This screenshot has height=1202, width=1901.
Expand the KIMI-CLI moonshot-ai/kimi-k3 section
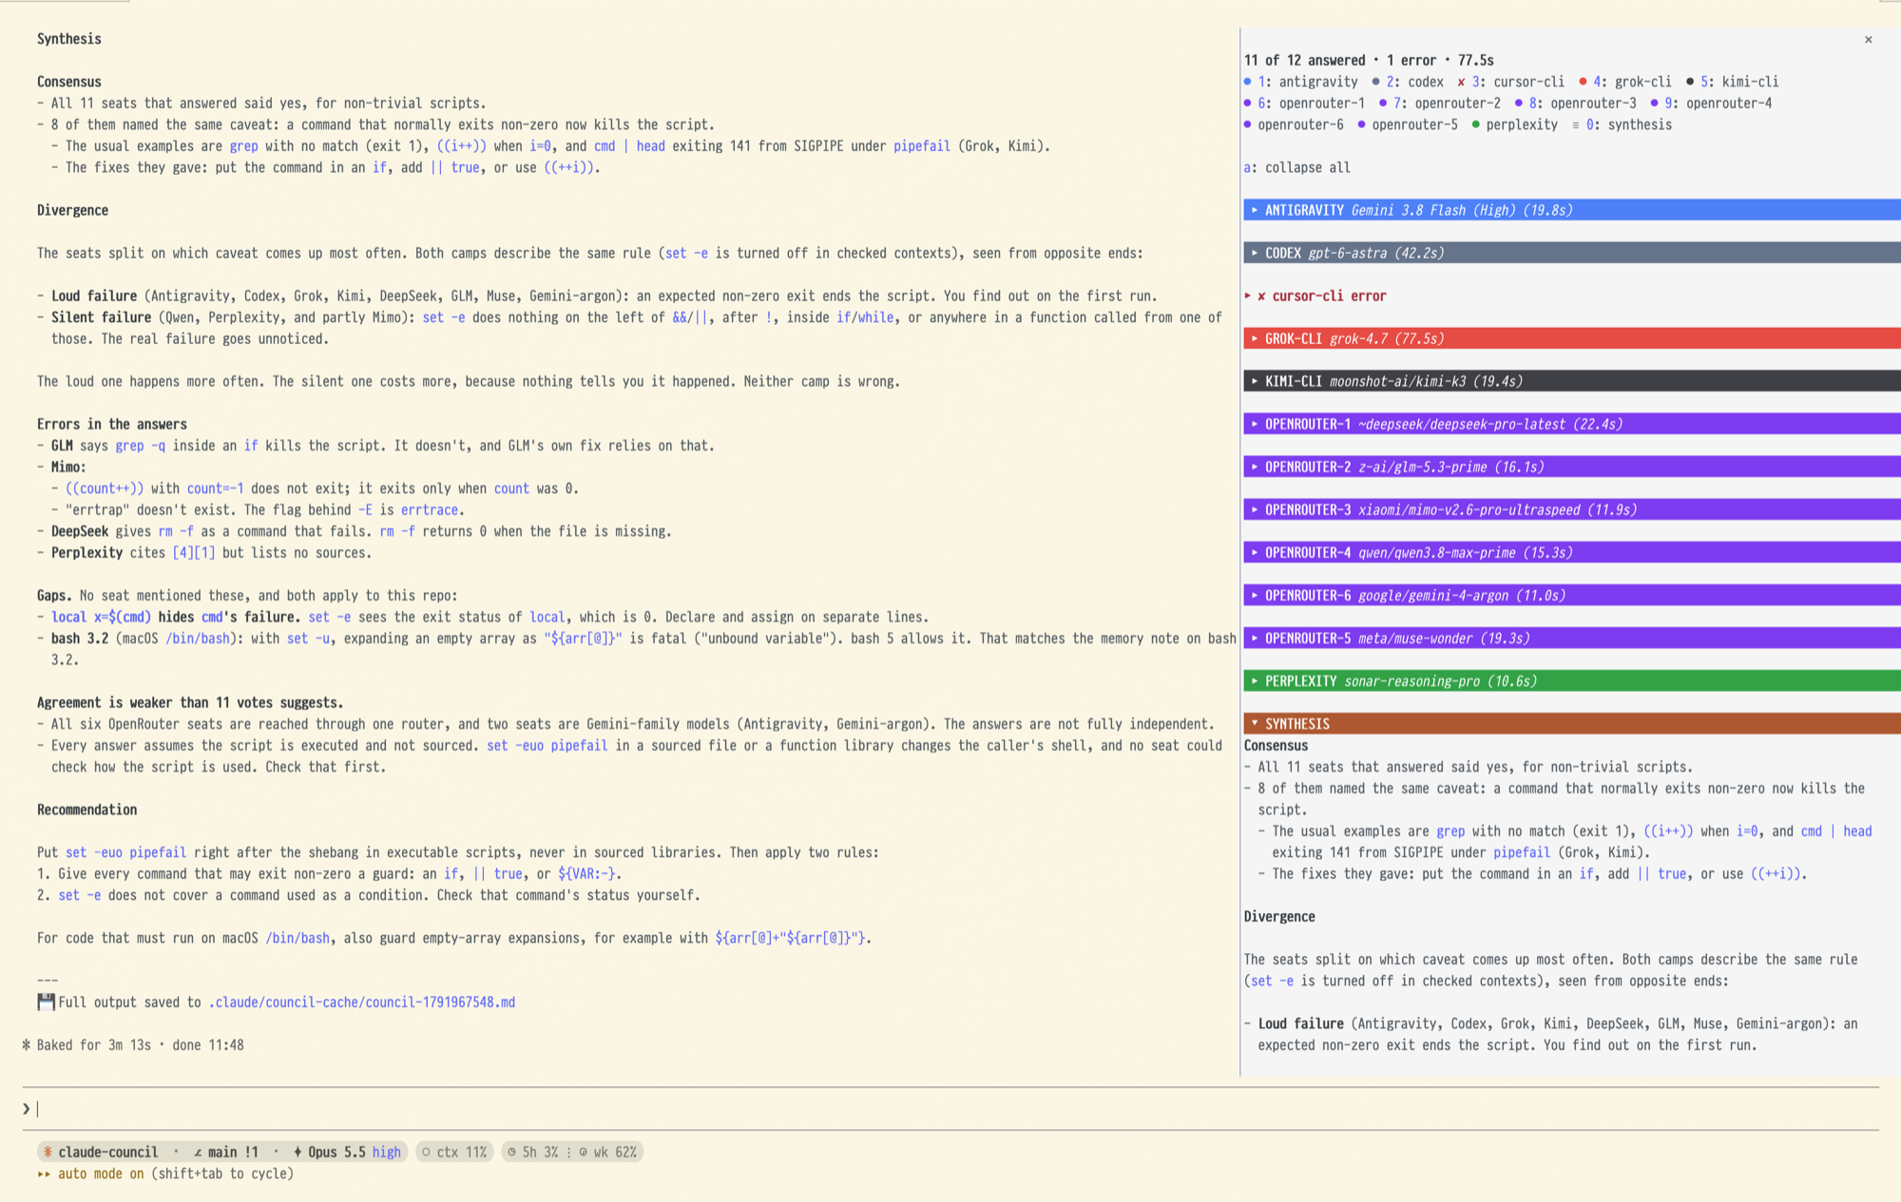coord(1572,381)
